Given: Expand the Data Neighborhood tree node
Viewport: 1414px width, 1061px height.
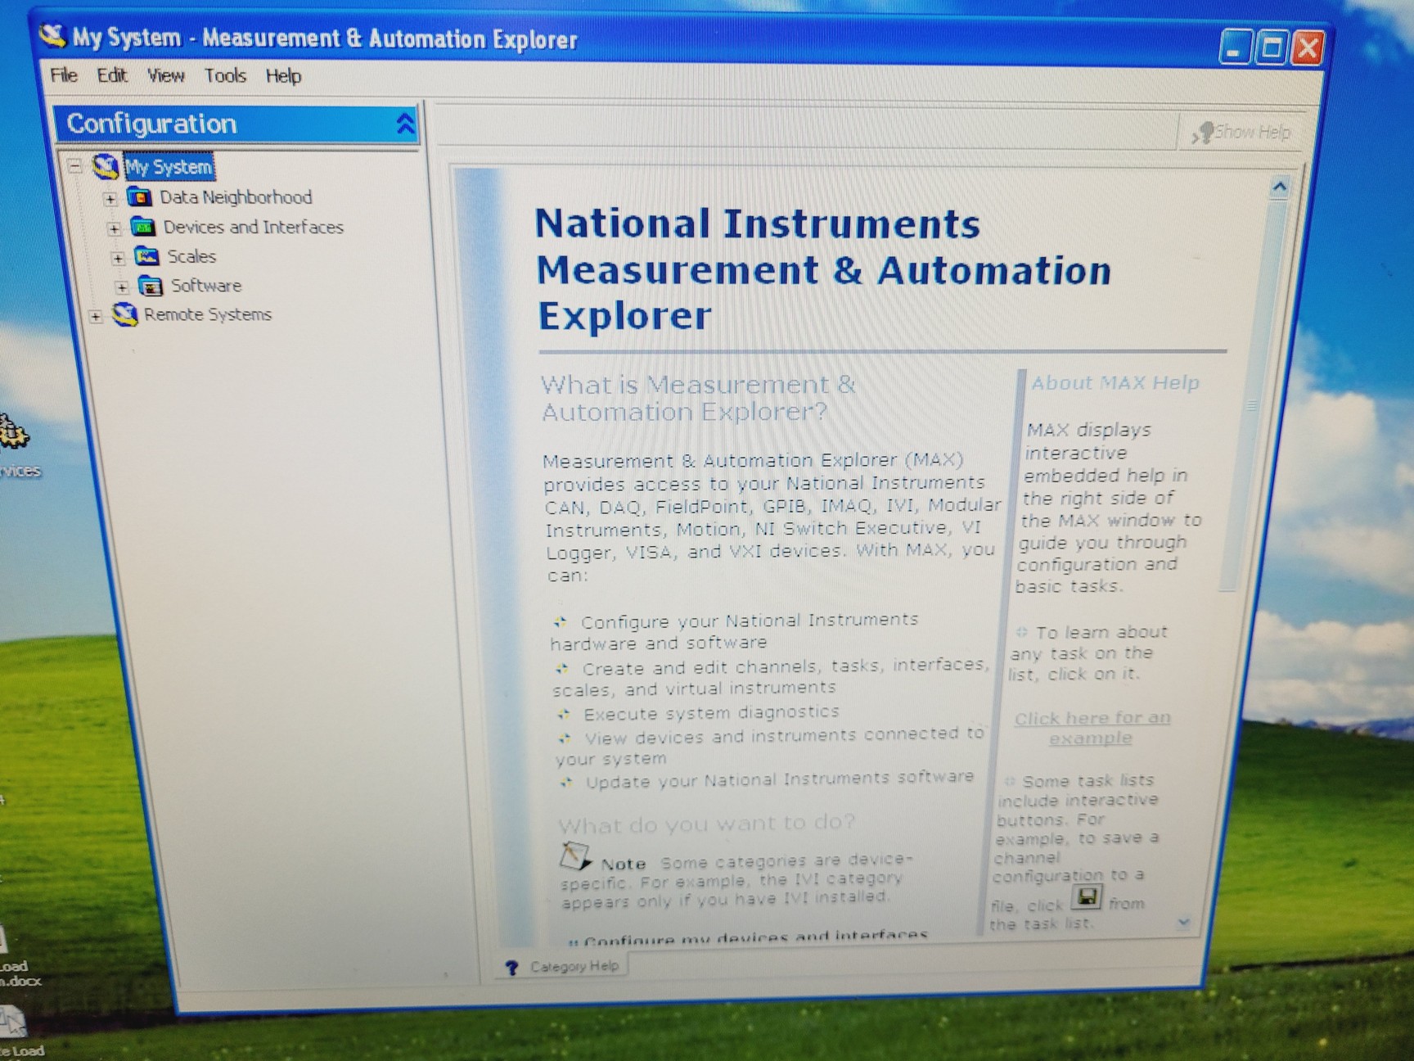Looking at the screenshot, I should [x=110, y=198].
